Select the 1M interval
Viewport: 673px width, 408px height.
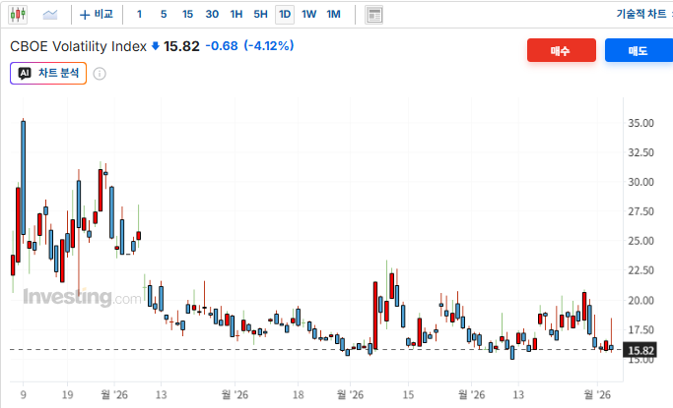click(333, 15)
